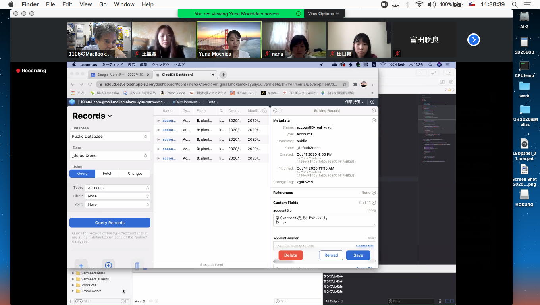Open the Zoom camera menu bar icon

[384, 4]
